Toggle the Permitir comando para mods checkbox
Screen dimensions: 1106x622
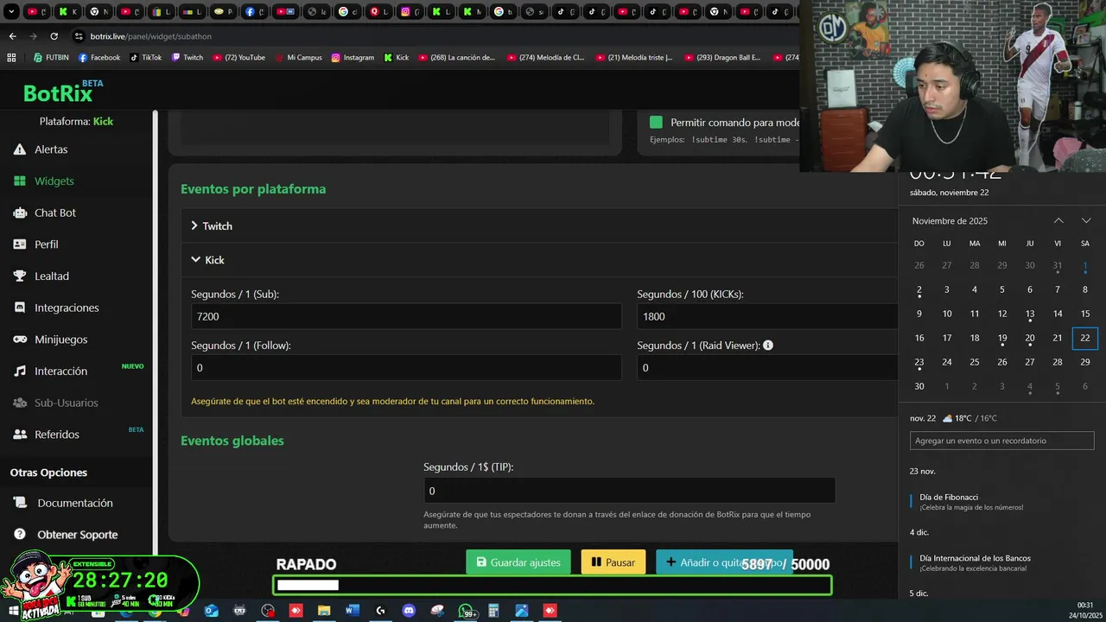(656, 123)
